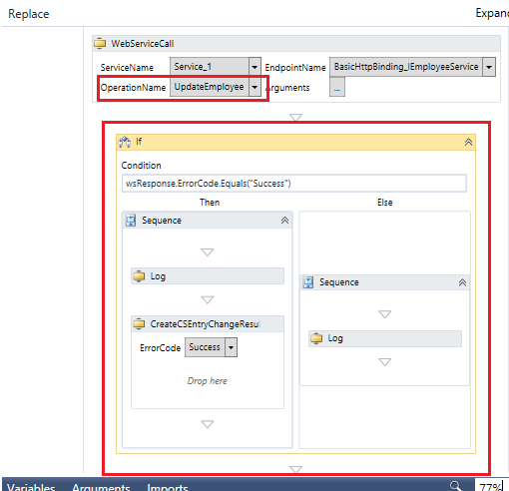The height and width of the screenshot is (491, 509).
Task: Click the 77% zoom field
Action: 491,486
